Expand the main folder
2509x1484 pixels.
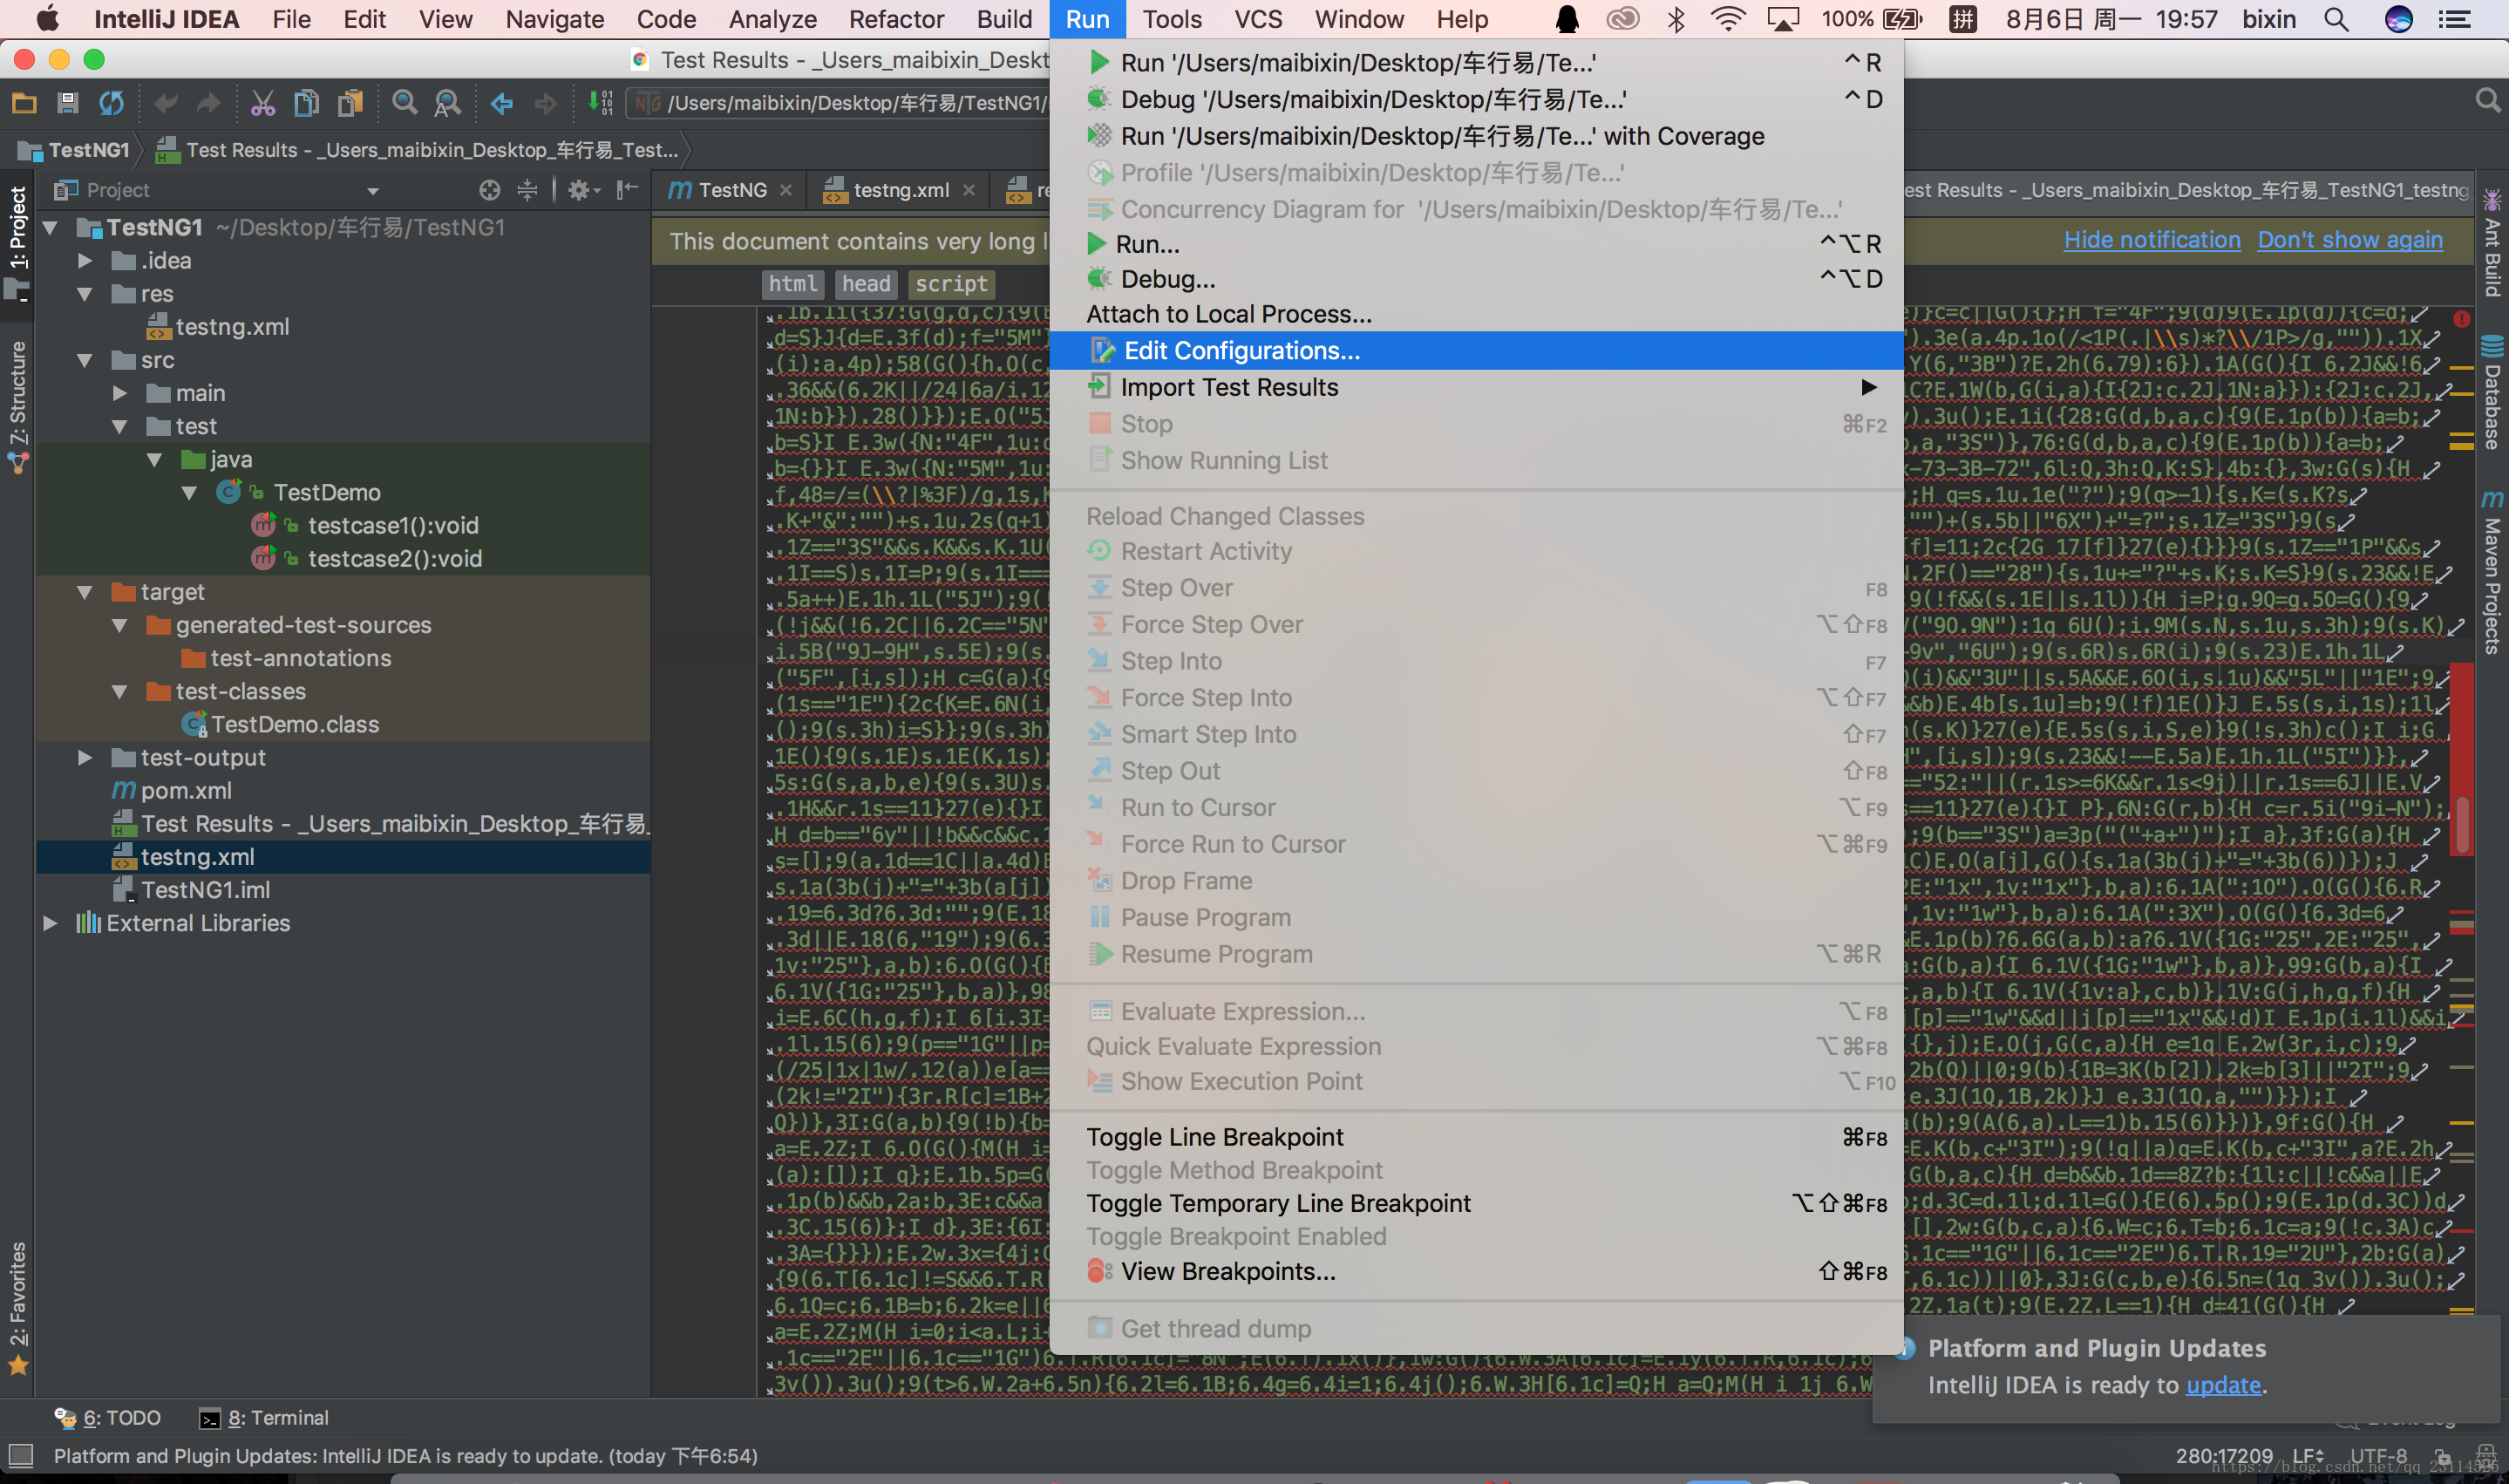[x=120, y=393]
